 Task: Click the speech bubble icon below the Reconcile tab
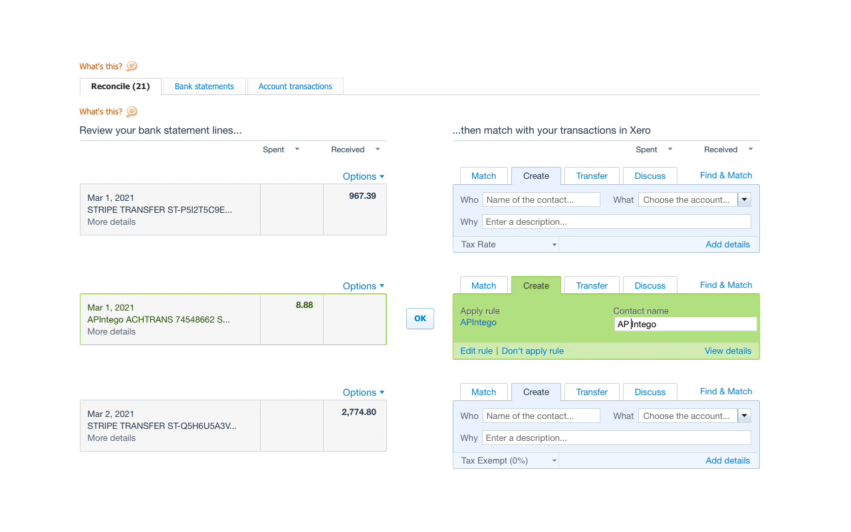(132, 112)
